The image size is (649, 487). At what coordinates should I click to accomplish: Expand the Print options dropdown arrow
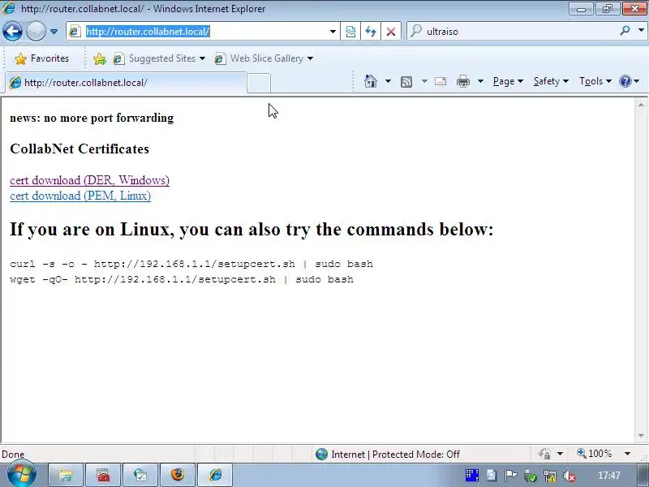480,81
